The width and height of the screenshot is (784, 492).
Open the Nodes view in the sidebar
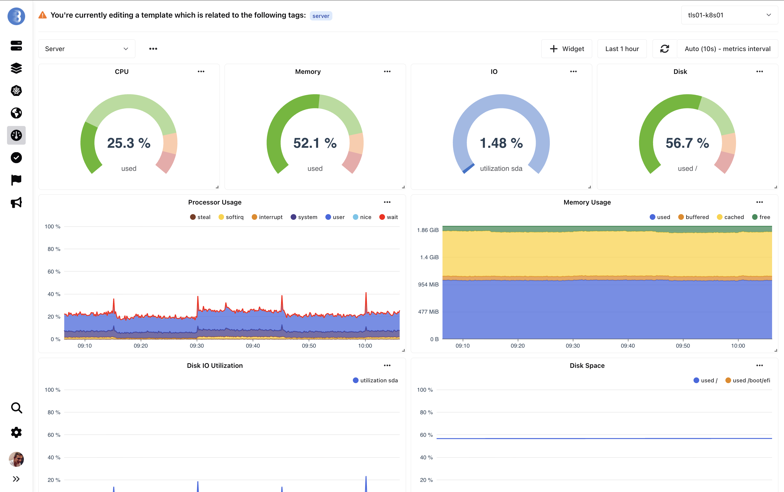click(x=16, y=46)
